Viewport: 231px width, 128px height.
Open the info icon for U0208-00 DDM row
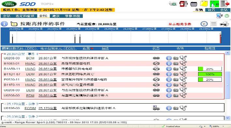[169, 90]
